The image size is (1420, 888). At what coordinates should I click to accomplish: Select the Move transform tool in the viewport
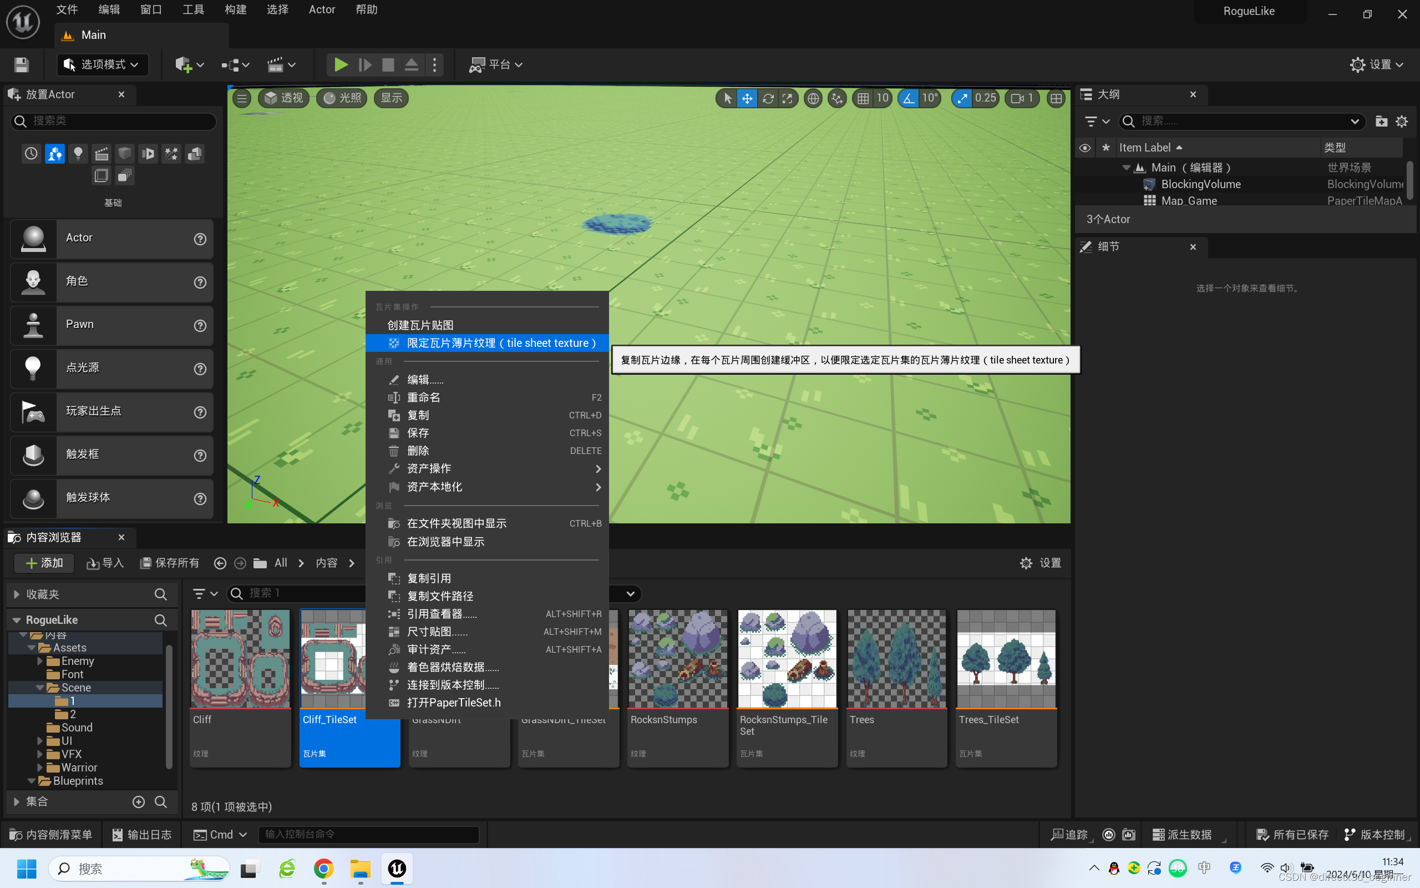747,98
